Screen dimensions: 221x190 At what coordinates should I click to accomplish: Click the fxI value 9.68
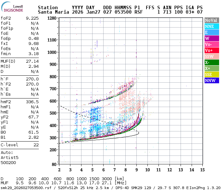click(x=33, y=43)
